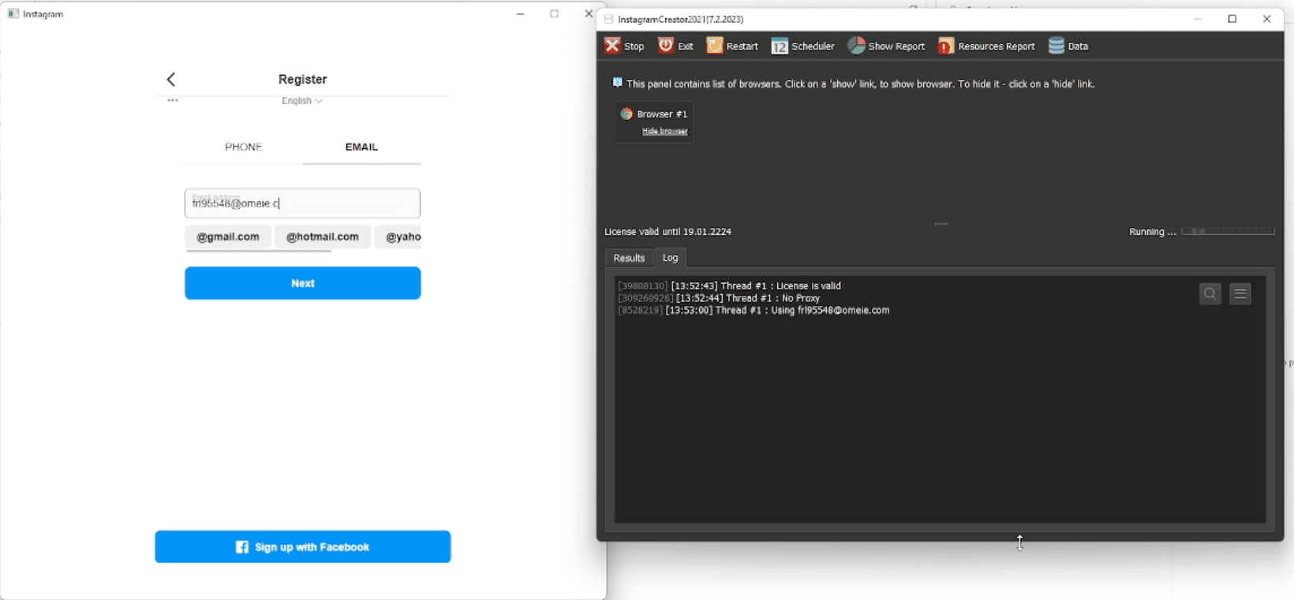Open the Scheduler from the toolbar
The width and height of the screenshot is (1294, 600).
pyautogui.click(x=802, y=46)
